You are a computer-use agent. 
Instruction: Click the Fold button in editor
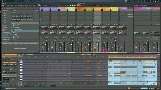[x=19, y=54]
